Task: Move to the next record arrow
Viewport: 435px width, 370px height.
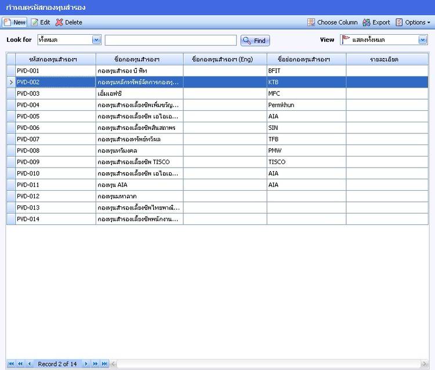Action: tap(86, 364)
